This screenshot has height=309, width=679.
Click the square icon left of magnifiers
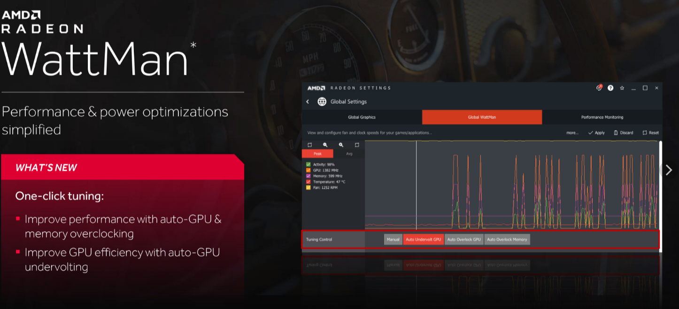309,145
